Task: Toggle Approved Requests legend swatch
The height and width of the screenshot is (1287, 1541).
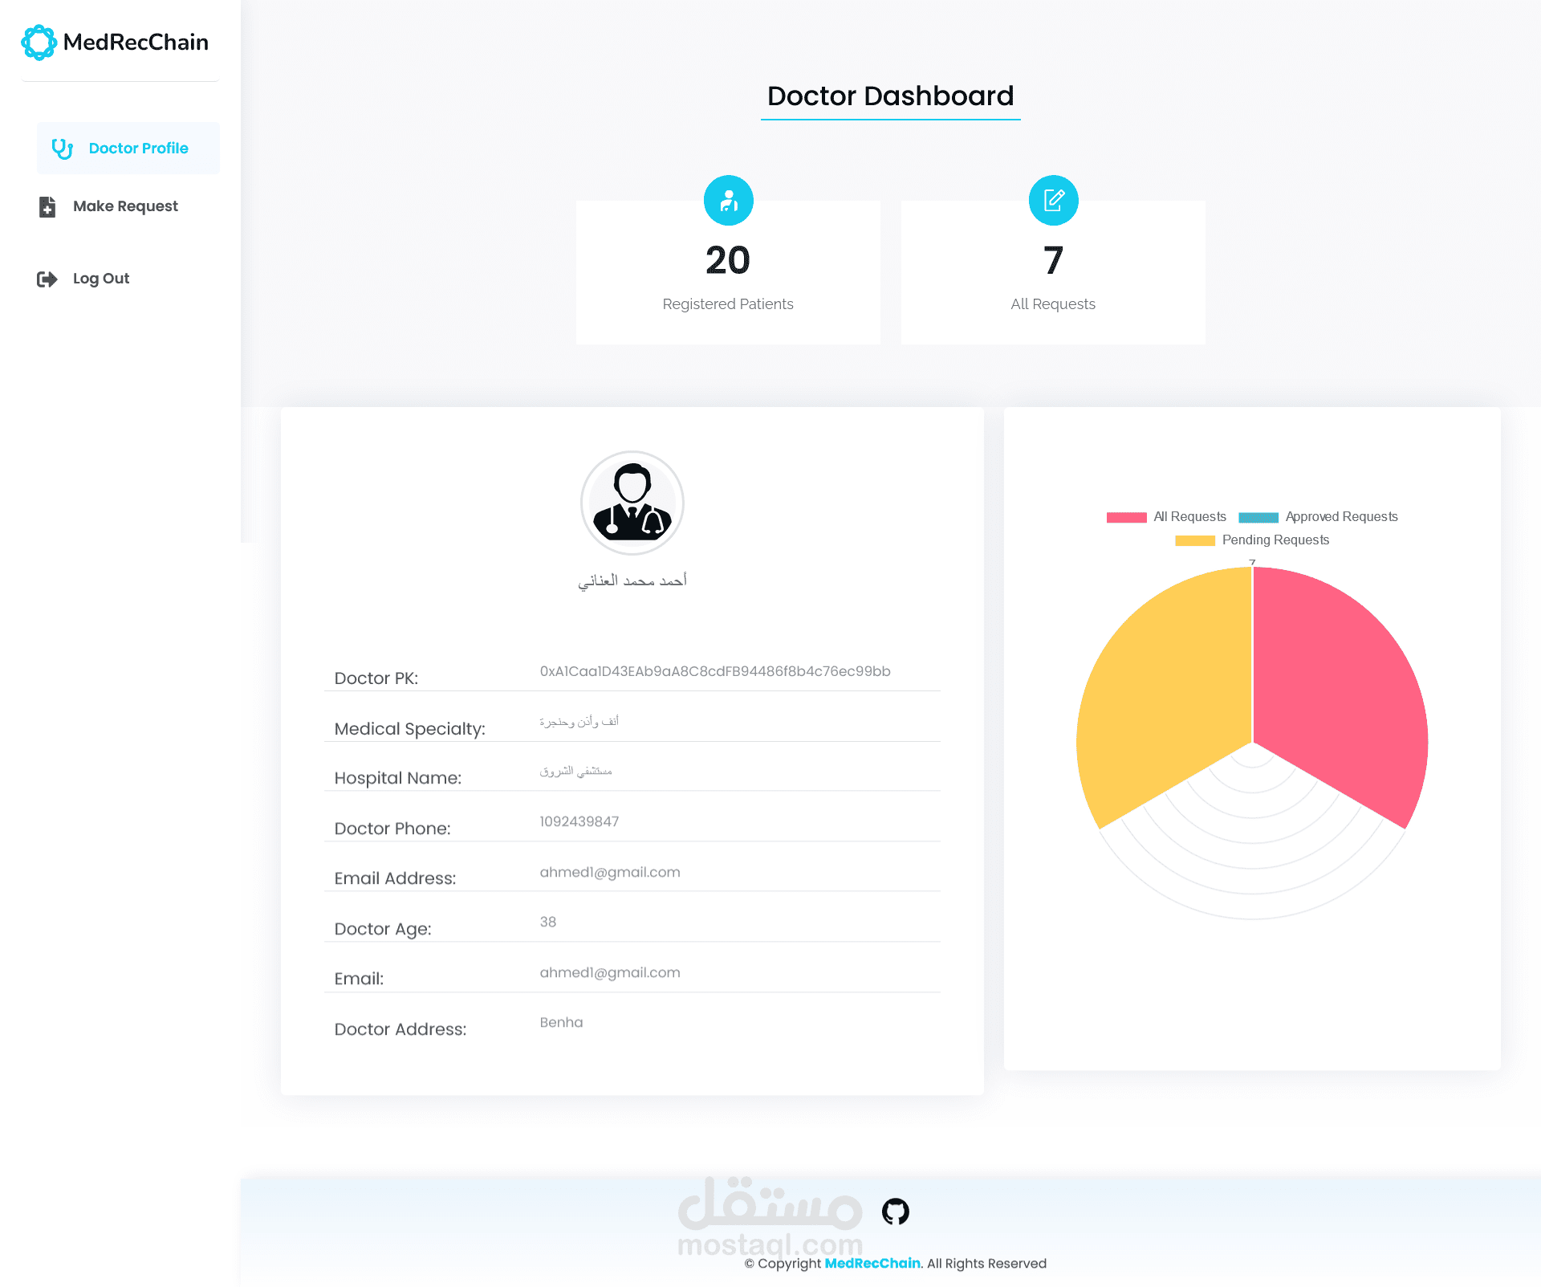Action: click(1258, 517)
